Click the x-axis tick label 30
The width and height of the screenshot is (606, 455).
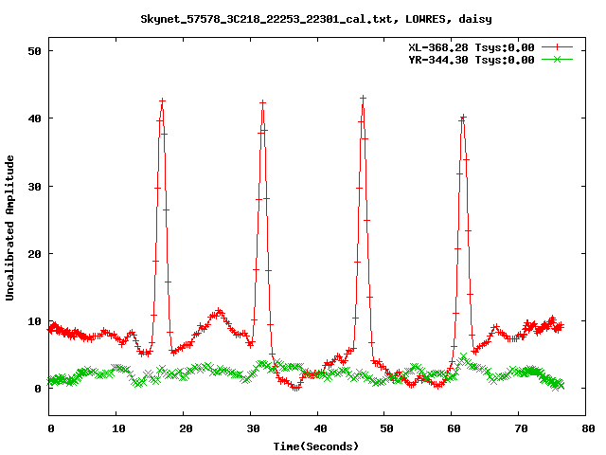pyautogui.click(x=253, y=428)
